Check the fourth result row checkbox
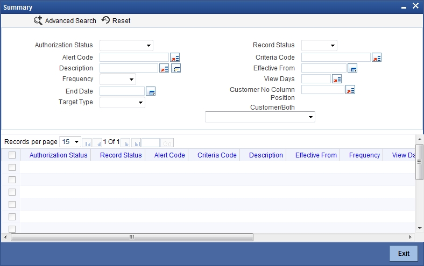The width and height of the screenshot is (424, 266). 12,205
